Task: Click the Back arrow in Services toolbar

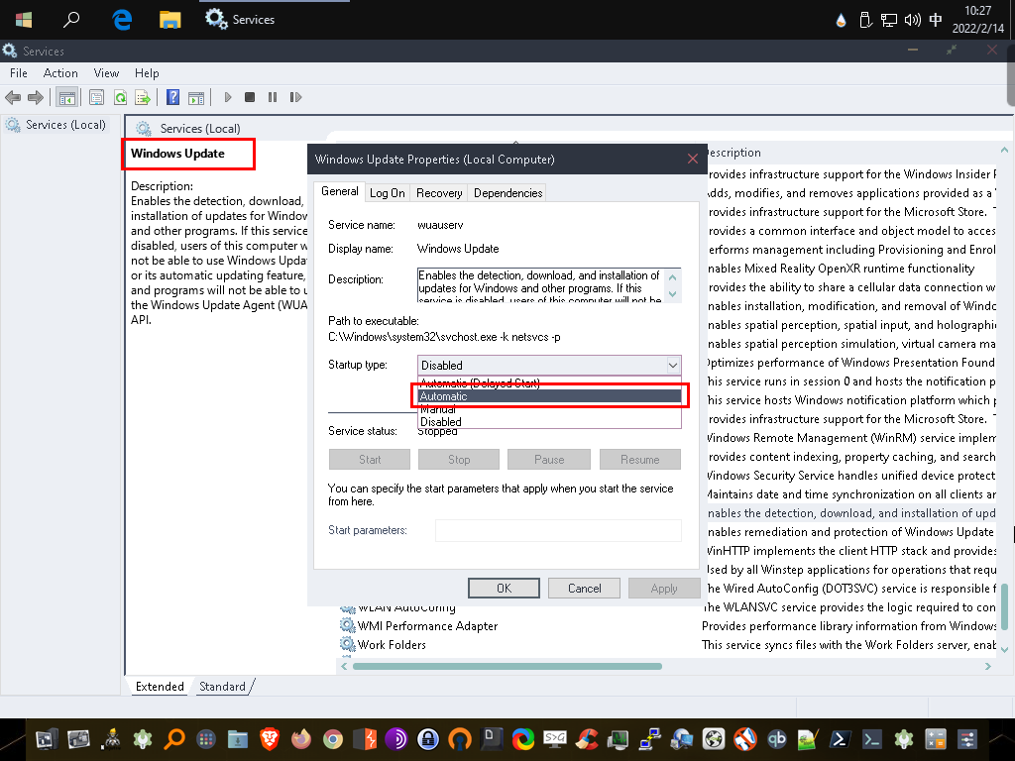Action: pos(13,98)
